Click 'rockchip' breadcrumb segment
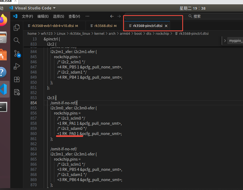Image resolution: width=243 pixels, height=190 pixels. [x=162, y=34]
